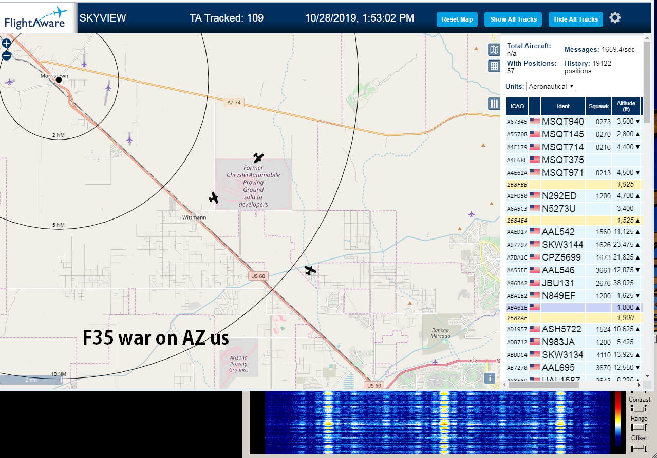Click the waterfall display in spectrum window
The image size is (657, 458).
[437, 423]
